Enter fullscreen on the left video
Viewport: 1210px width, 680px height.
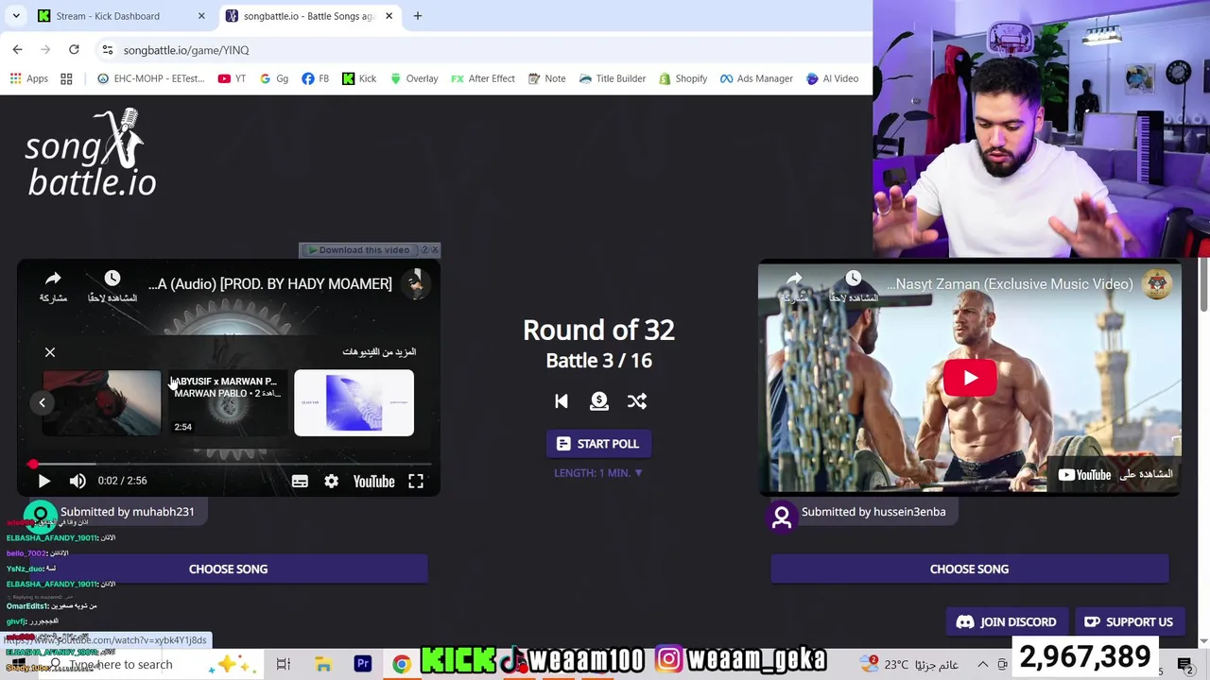click(x=416, y=482)
